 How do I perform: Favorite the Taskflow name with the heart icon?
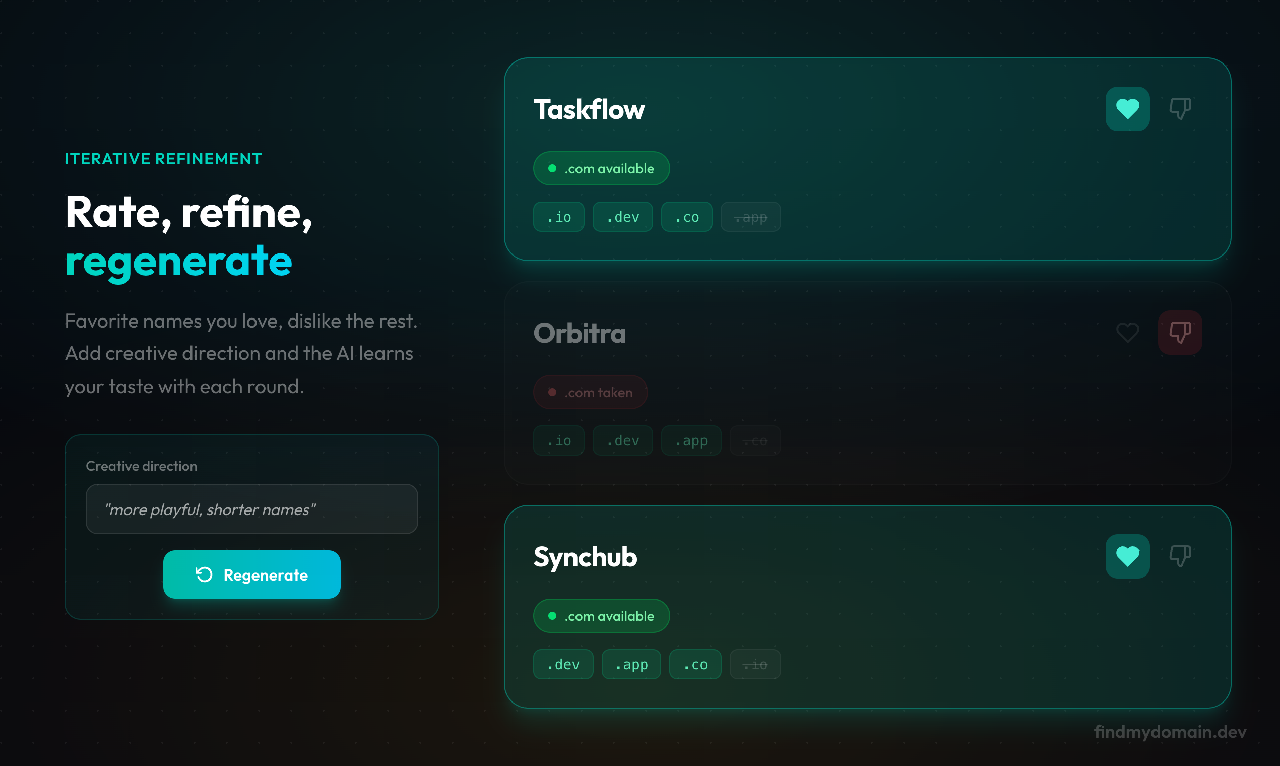click(1127, 108)
